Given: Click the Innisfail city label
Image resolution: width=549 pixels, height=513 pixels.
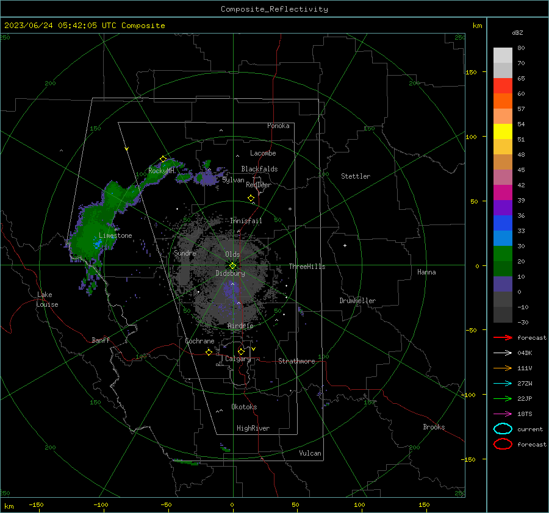Looking at the screenshot, I should coord(246,221).
